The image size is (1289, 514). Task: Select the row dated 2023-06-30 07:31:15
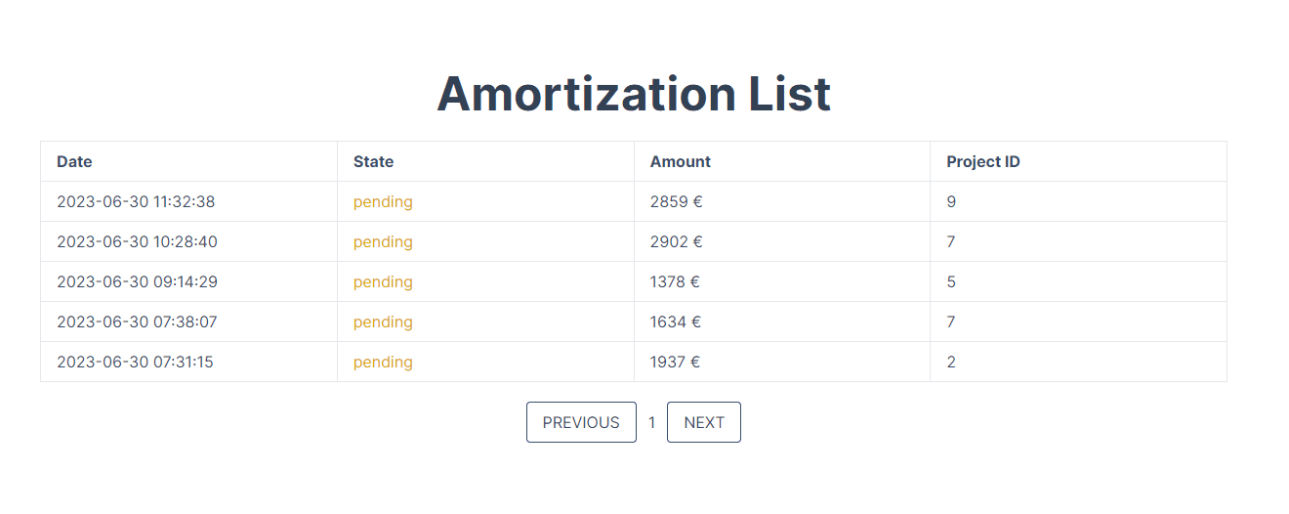(x=633, y=362)
